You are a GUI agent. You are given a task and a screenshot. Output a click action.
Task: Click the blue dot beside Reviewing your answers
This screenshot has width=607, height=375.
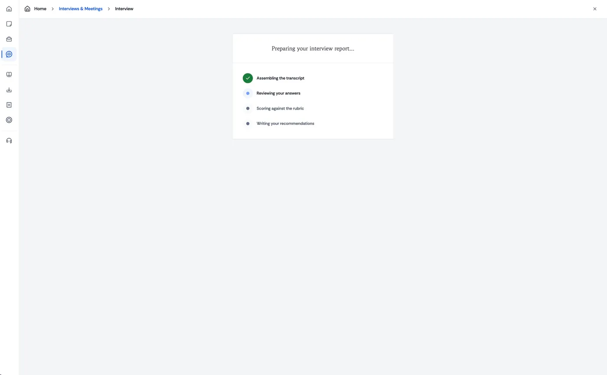248,93
